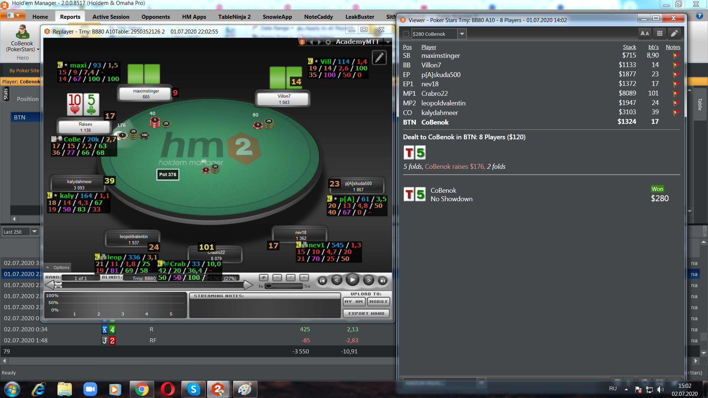Expand the replayer Options panel

pyautogui.click(x=58, y=268)
